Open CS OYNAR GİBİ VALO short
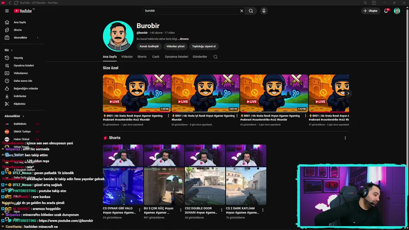The width and height of the screenshot is (409, 230). pos(123,175)
